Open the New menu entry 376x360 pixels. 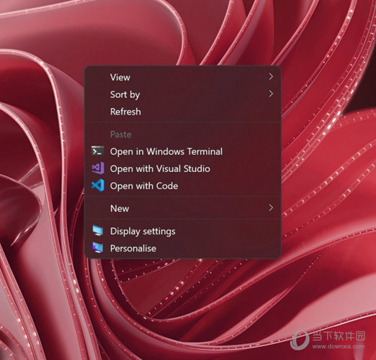(183, 208)
